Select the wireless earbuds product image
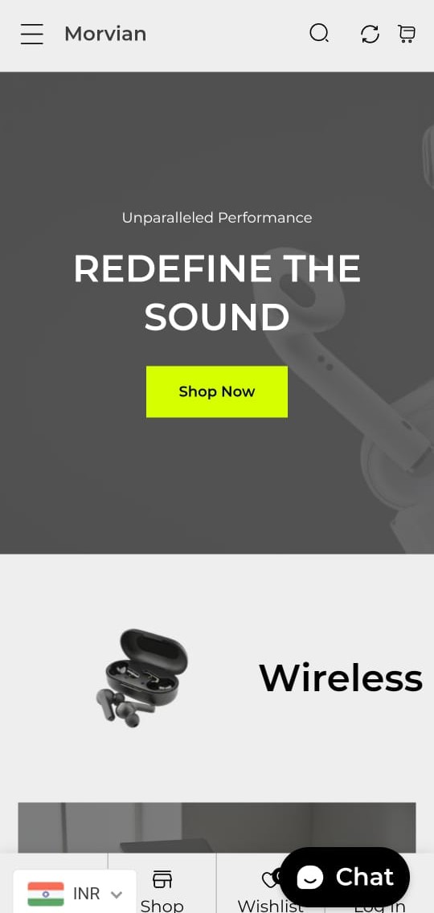The width and height of the screenshot is (434, 913). [x=141, y=678]
